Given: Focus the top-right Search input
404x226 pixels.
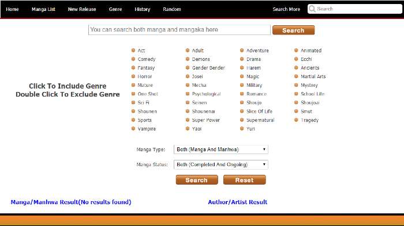Looking at the screenshot, I should [x=354, y=9].
